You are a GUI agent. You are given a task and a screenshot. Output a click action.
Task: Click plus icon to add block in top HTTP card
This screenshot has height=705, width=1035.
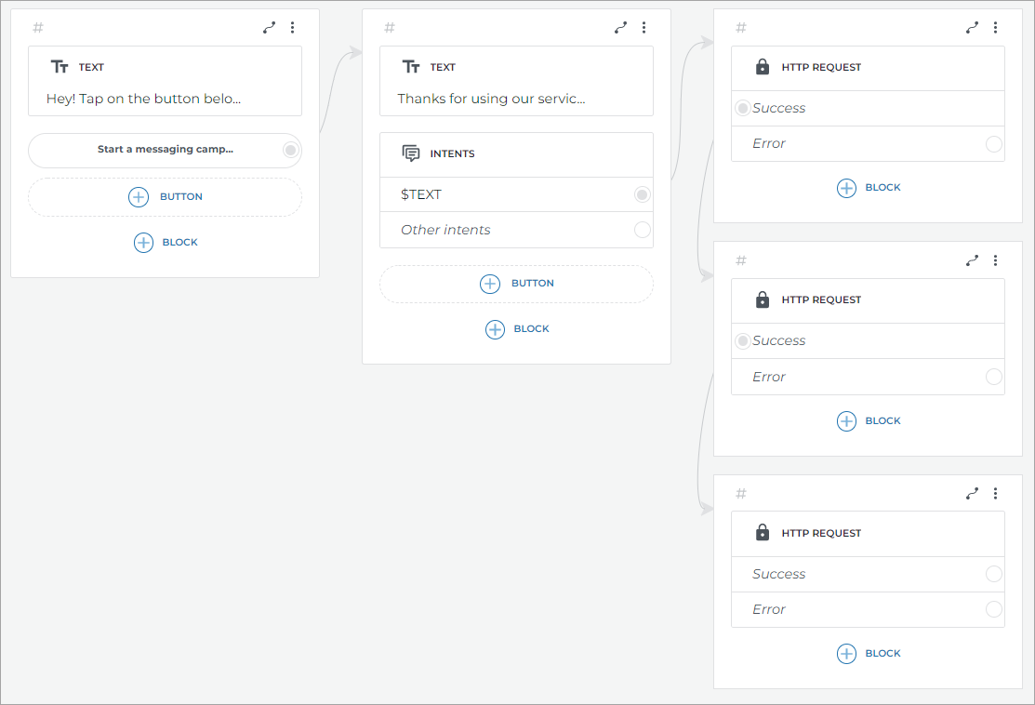846,188
